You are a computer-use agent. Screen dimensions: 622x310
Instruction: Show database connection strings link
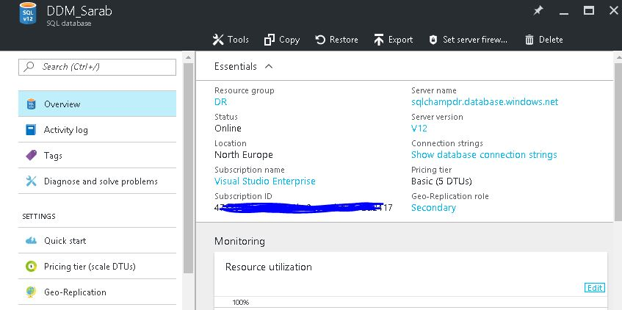click(x=484, y=155)
